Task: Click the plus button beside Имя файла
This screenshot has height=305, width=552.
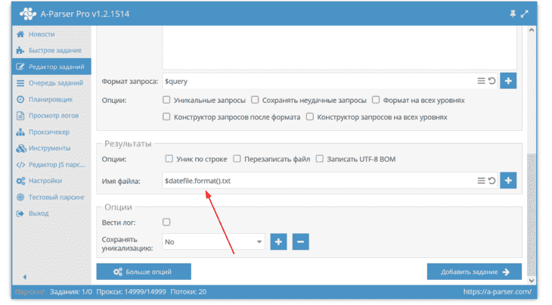Action: point(508,180)
